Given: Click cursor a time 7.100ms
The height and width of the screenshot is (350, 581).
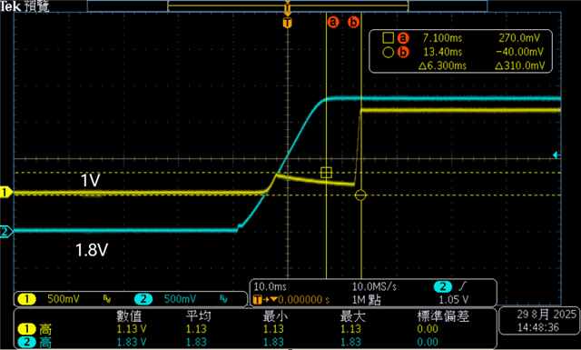Looking at the screenshot, I should pos(442,38).
